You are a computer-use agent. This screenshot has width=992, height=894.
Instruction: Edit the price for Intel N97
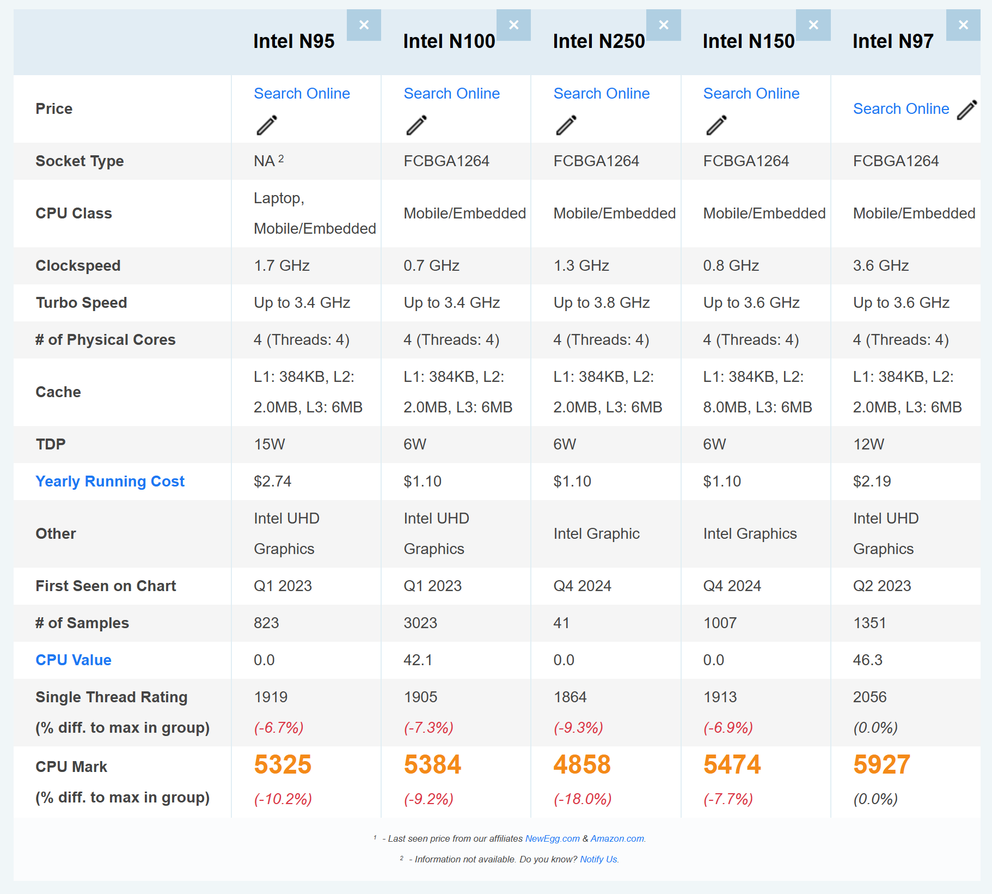click(x=967, y=110)
